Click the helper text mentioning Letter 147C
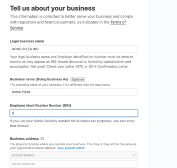Screen dimensions: 177x168 72,62
